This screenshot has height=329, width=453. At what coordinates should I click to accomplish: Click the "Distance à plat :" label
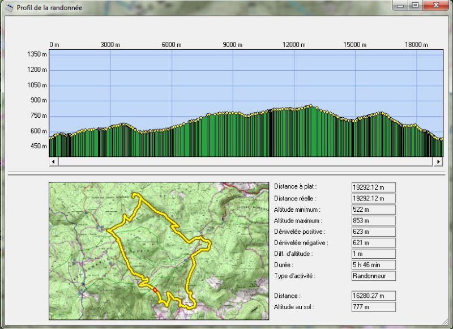point(295,187)
